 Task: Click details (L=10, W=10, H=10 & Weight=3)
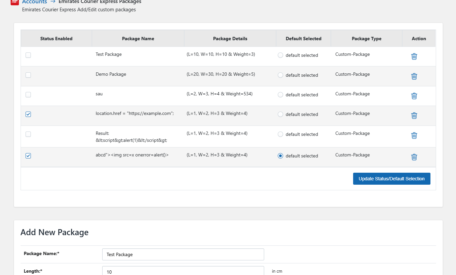[x=221, y=54]
